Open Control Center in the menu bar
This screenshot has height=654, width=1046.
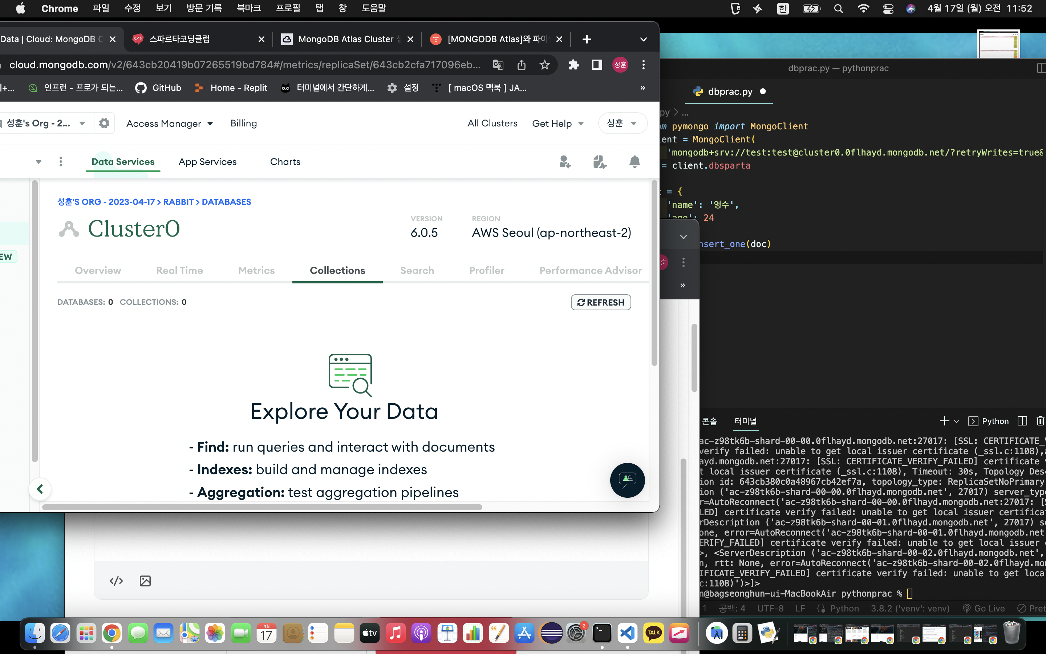click(888, 9)
